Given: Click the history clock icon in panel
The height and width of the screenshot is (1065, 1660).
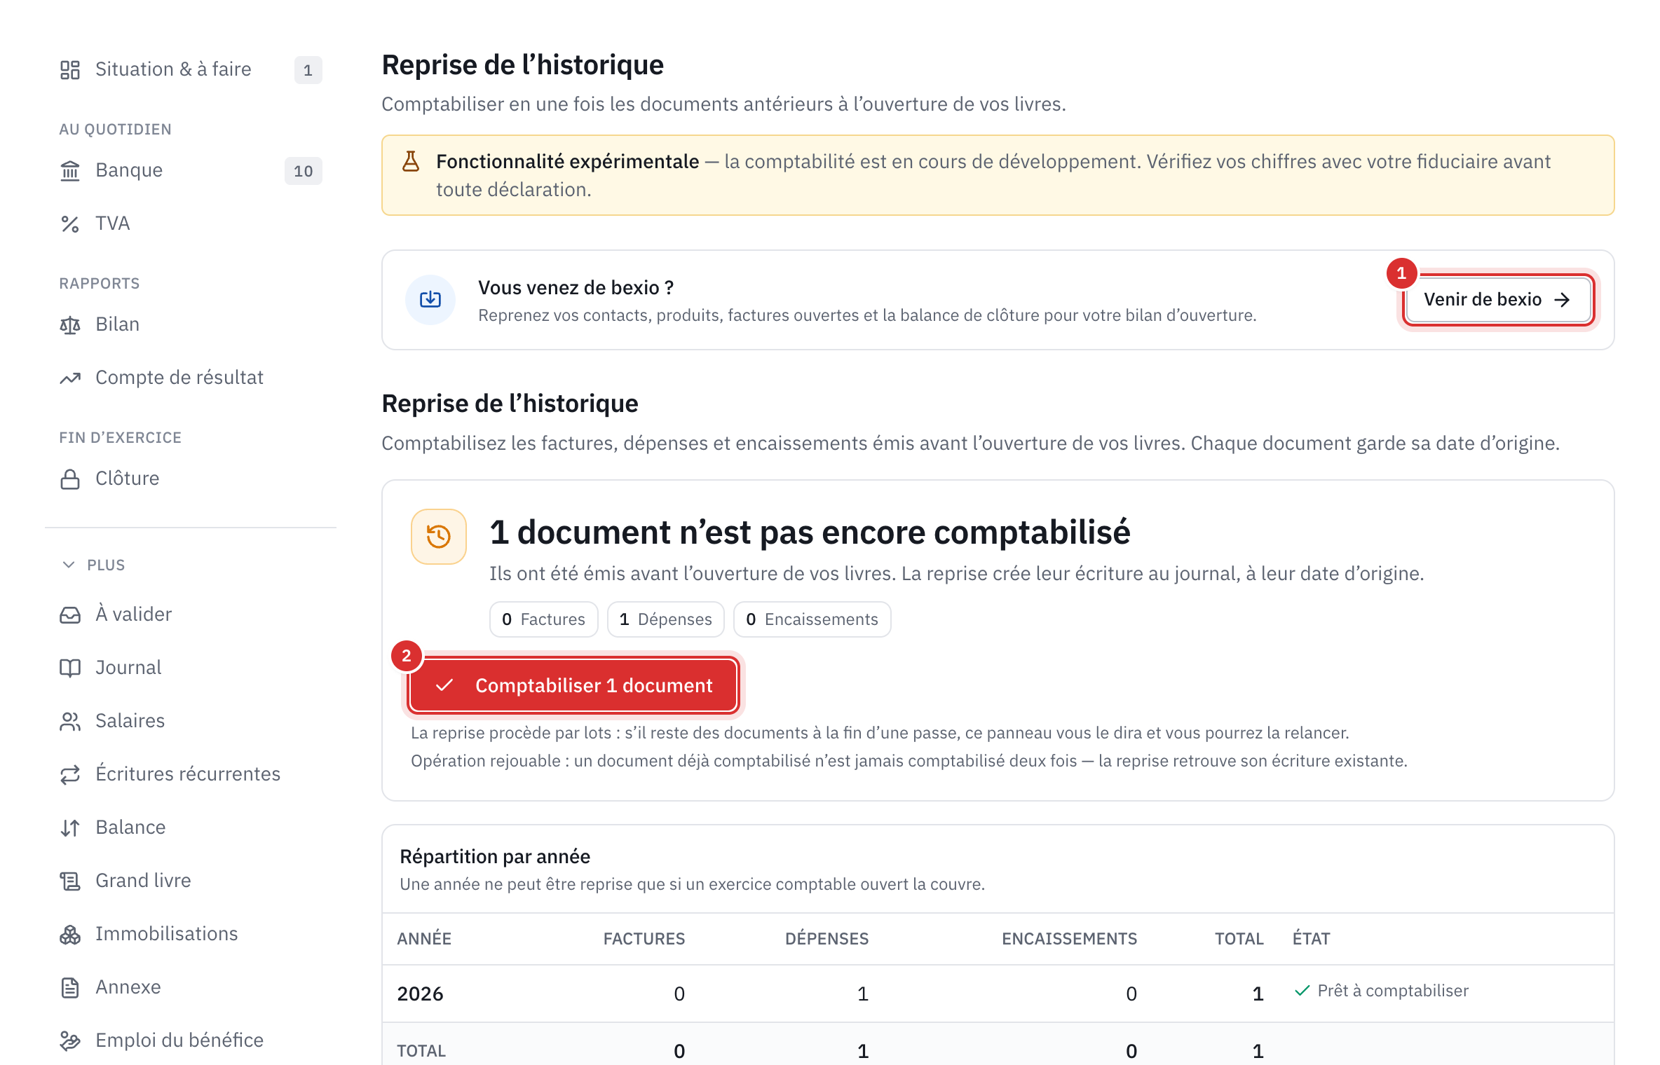Looking at the screenshot, I should pyautogui.click(x=439, y=537).
